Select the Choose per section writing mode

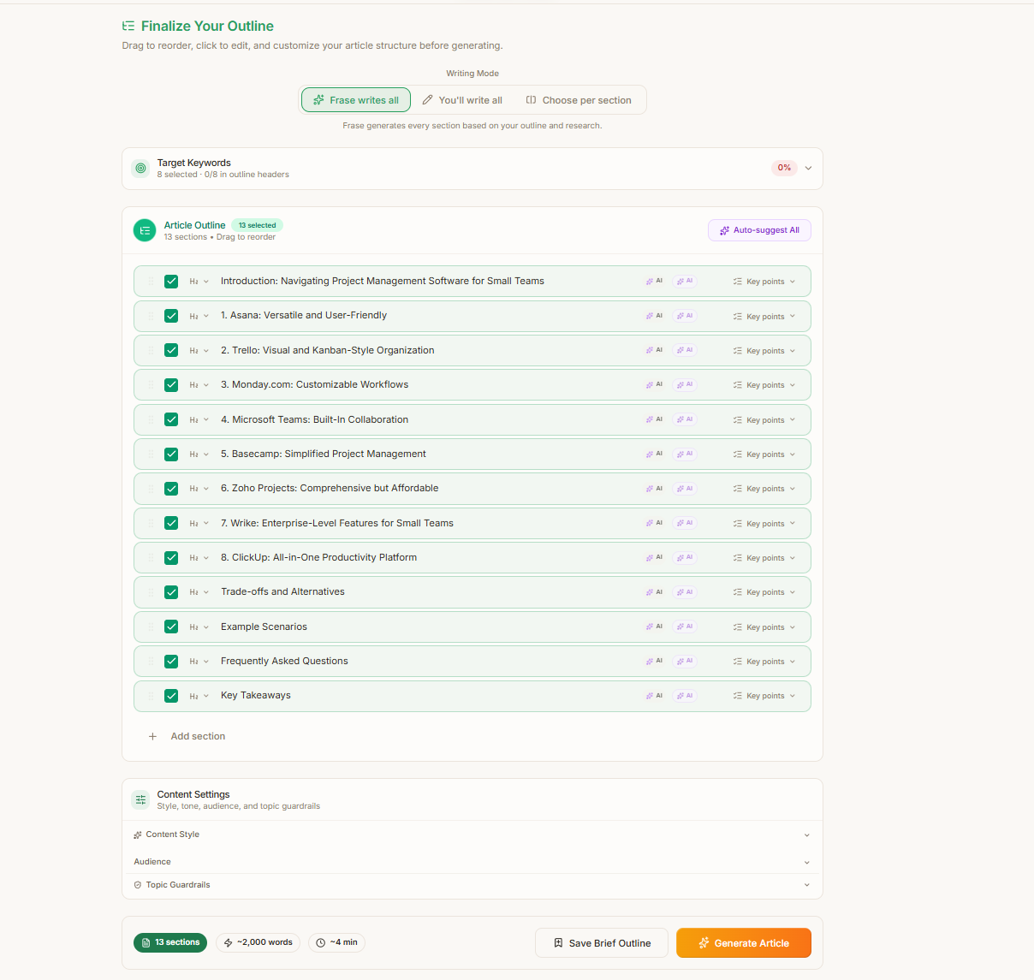point(579,99)
